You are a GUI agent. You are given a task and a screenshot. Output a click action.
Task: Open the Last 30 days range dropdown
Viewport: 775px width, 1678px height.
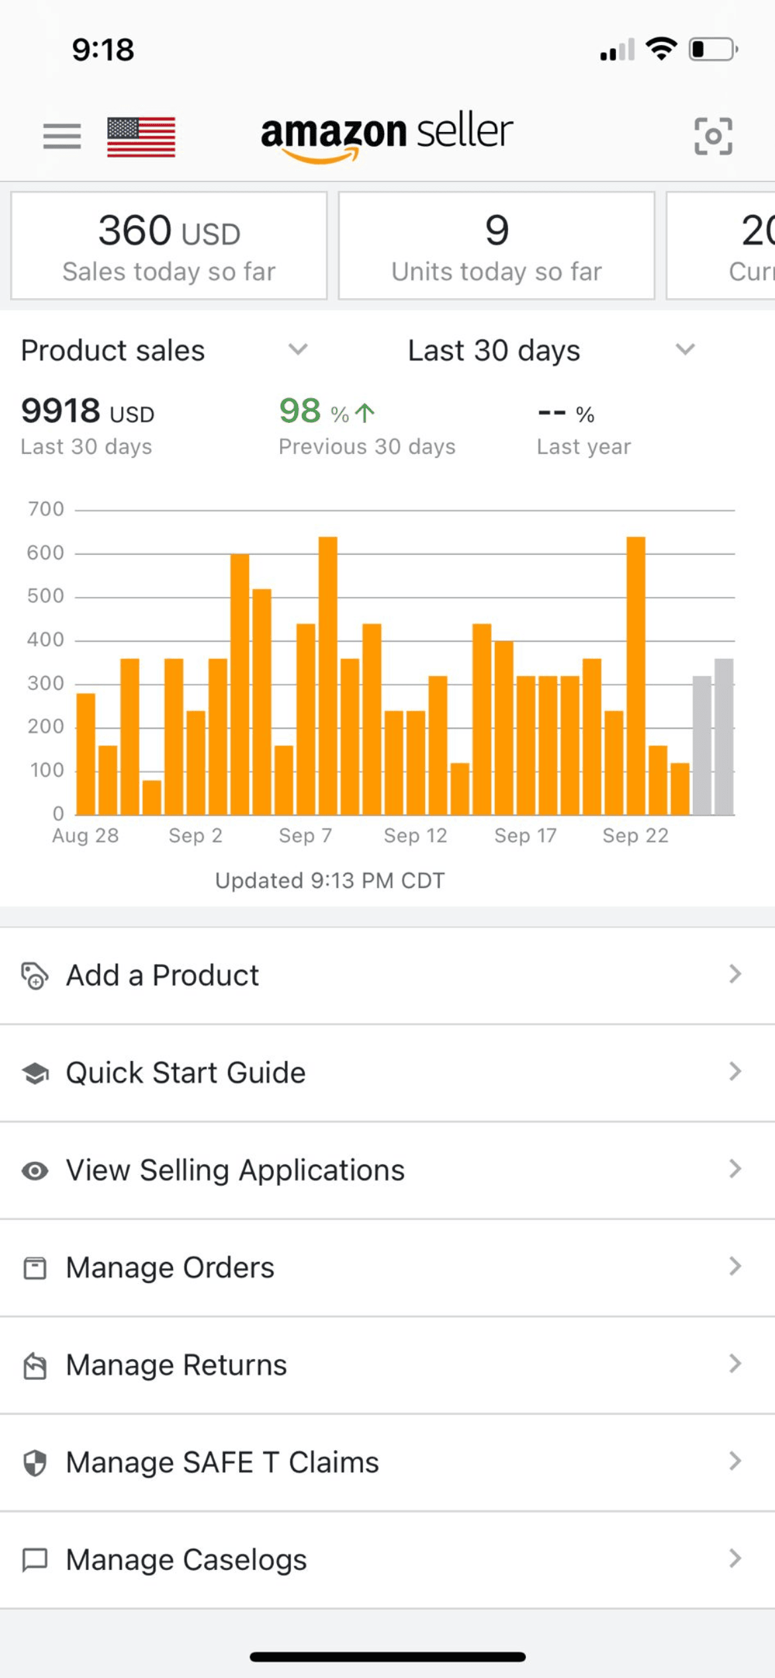(x=685, y=349)
